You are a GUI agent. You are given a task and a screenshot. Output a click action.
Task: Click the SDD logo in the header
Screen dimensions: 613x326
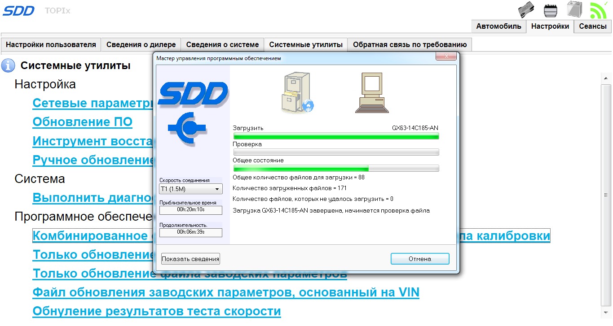pyautogui.click(x=19, y=10)
